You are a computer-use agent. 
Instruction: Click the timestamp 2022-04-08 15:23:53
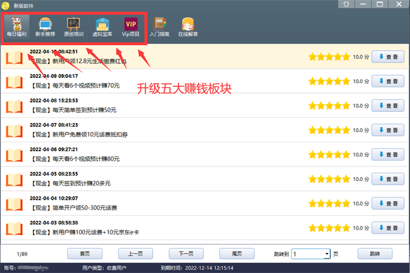point(54,100)
